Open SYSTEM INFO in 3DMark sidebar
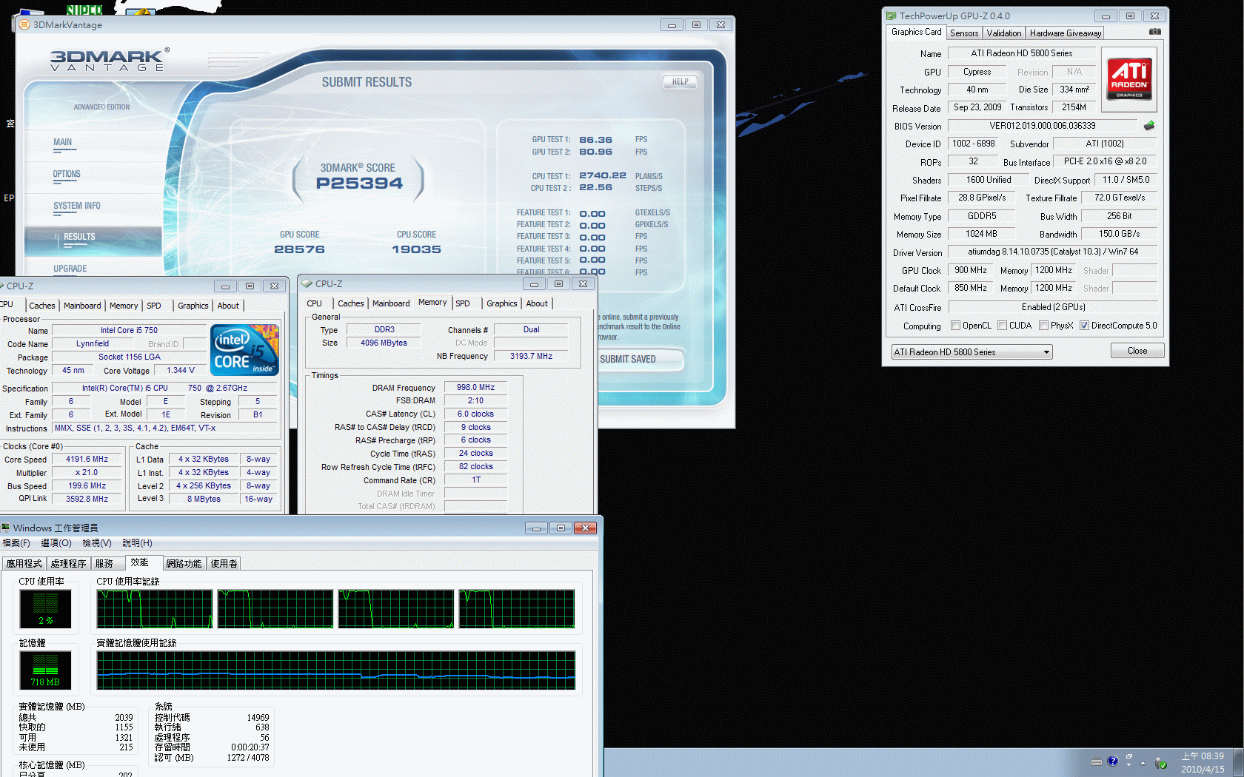 point(76,206)
